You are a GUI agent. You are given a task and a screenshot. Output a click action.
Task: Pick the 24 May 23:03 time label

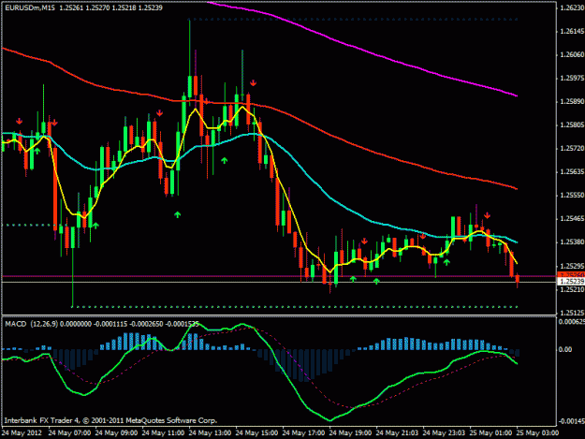click(444, 433)
